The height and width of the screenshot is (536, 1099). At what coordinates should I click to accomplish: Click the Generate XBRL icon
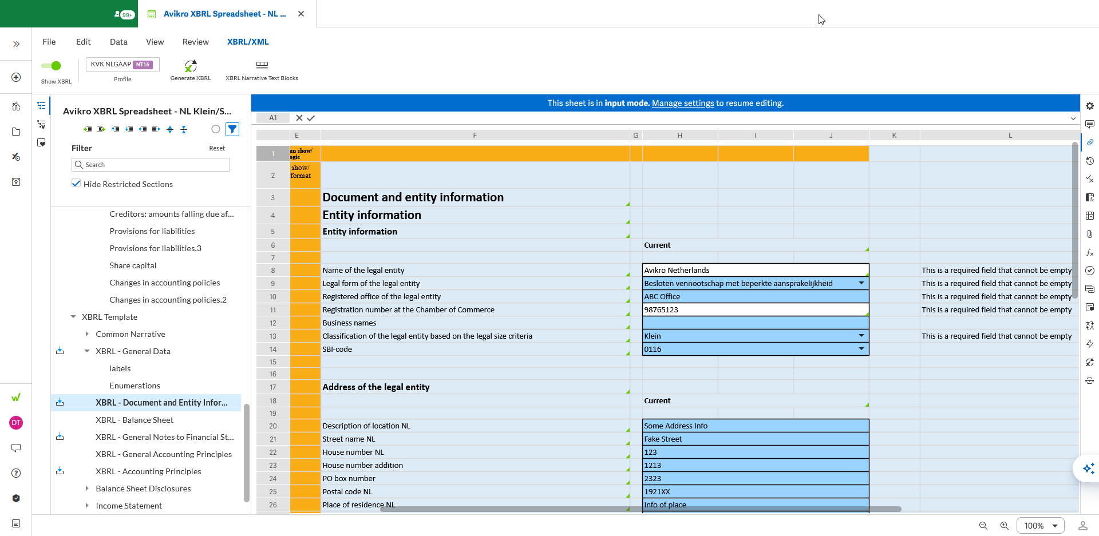pyautogui.click(x=191, y=66)
